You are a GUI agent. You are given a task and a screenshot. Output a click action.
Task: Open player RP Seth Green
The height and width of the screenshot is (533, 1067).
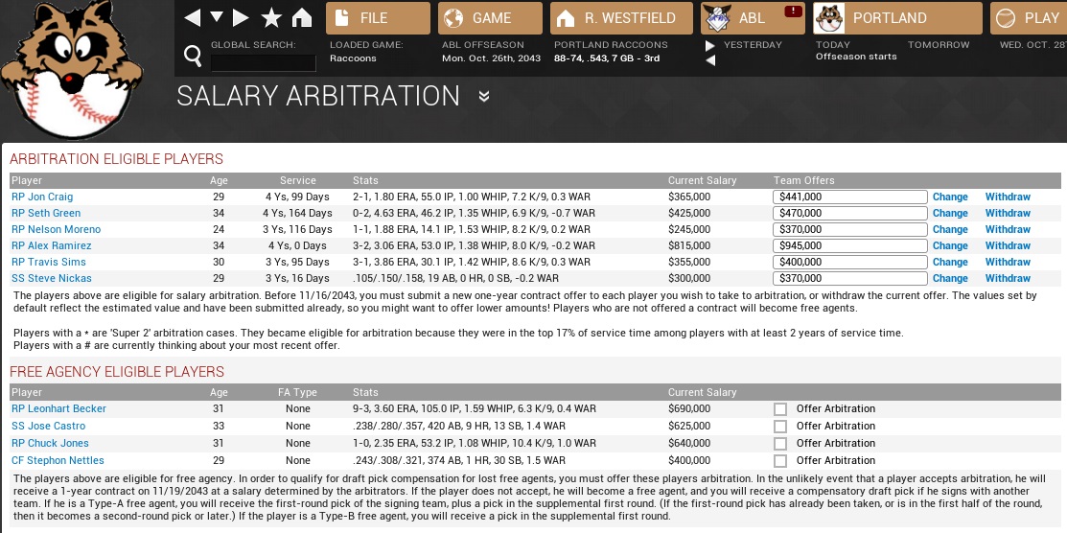click(46, 213)
